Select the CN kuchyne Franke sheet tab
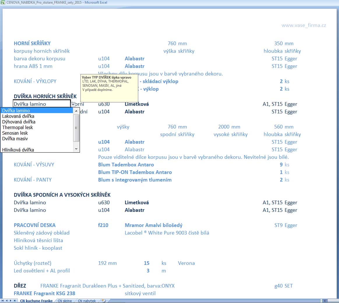This screenshot has height=303, width=339. tap(36, 301)
